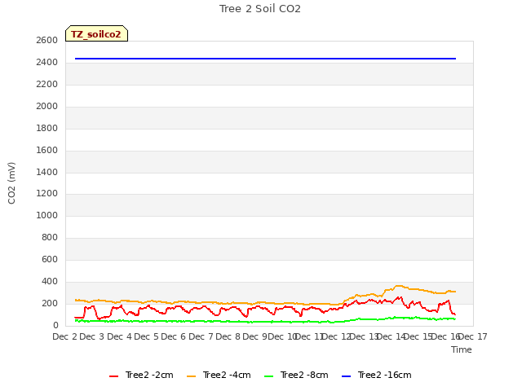The height and width of the screenshot is (391, 522).
Task: Click the 1800 y-axis tick label
Action: click(x=47, y=128)
